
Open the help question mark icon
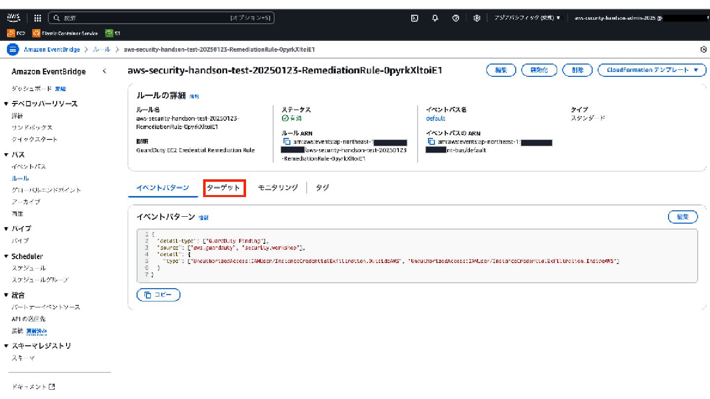456,18
